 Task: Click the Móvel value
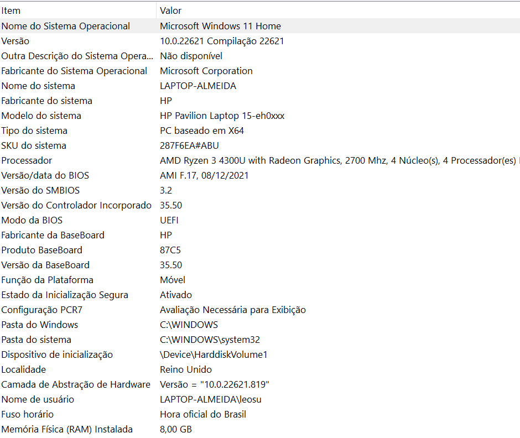coord(173,279)
